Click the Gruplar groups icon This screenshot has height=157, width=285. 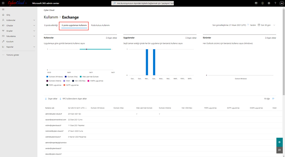pyautogui.click(x=3, y=31)
